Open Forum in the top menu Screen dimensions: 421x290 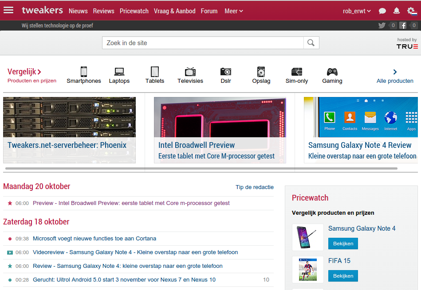click(x=209, y=11)
